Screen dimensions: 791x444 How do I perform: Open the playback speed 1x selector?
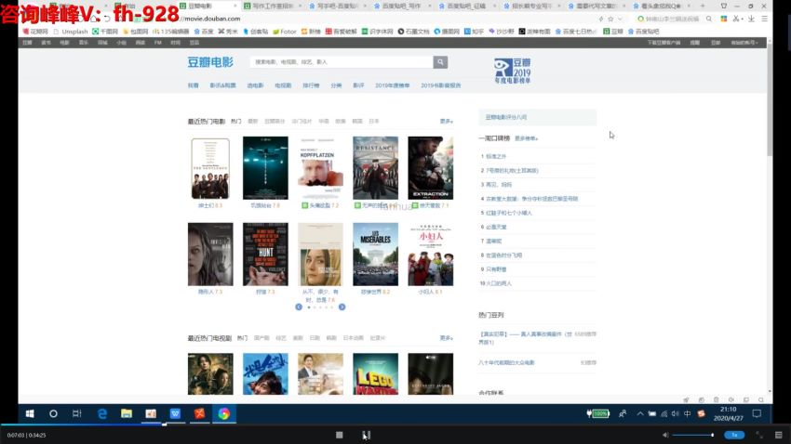(x=734, y=435)
